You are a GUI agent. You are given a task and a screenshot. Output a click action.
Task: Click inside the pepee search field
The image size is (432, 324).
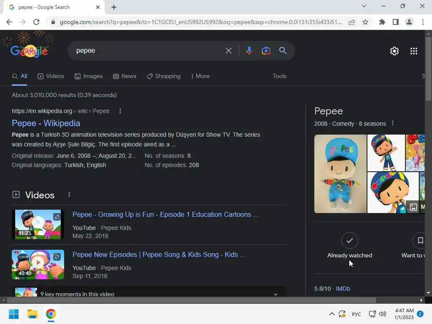pyautogui.click(x=149, y=51)
